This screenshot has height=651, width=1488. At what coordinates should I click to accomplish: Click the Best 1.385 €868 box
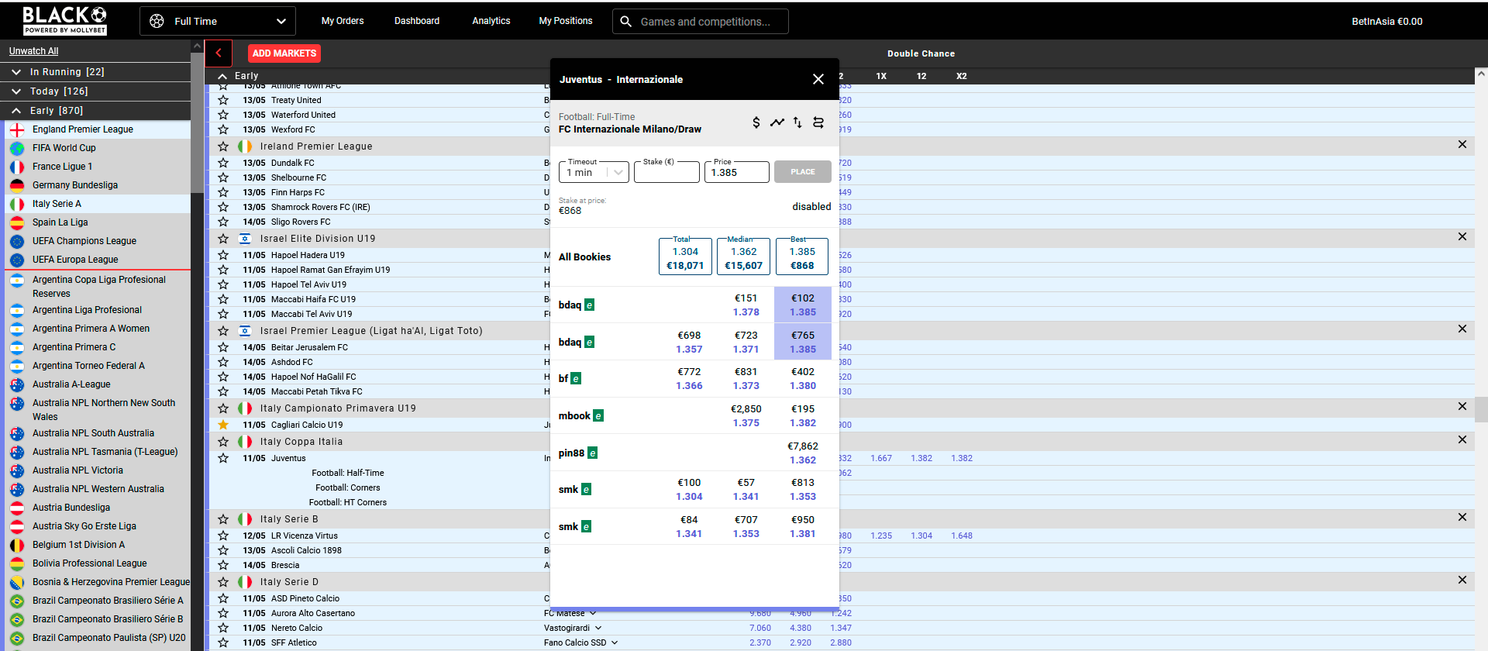pos(802,257)
